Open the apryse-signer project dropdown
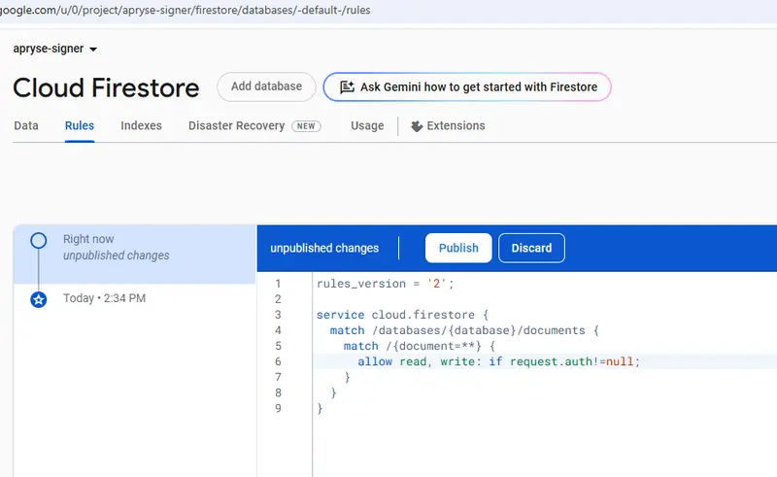 tap(55, 49)
